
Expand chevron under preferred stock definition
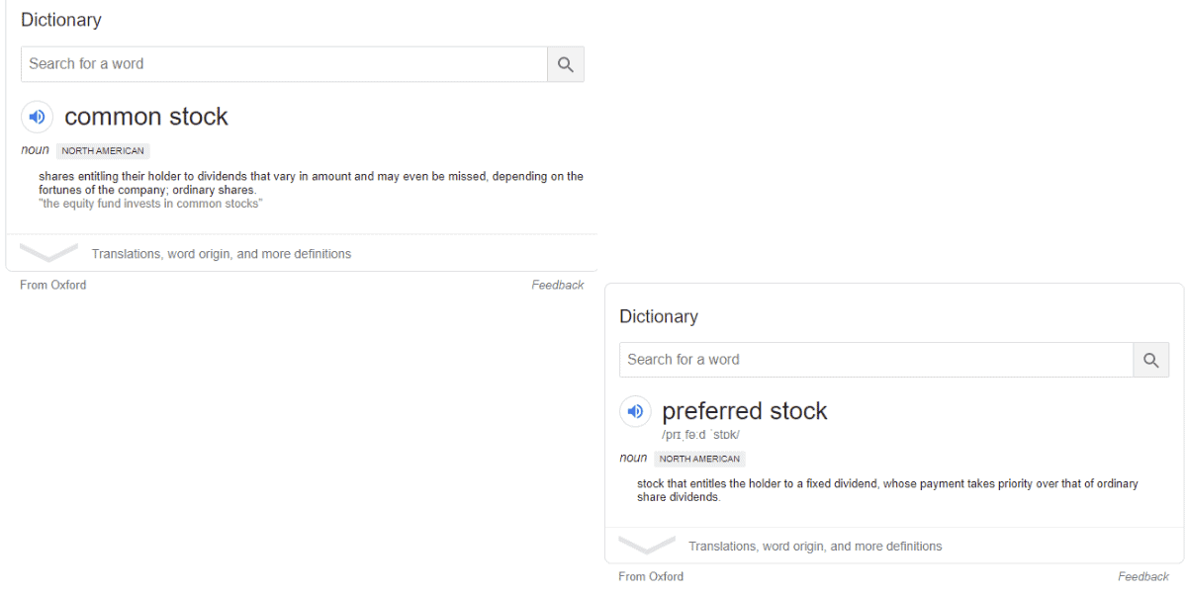(x=647, y=546)
